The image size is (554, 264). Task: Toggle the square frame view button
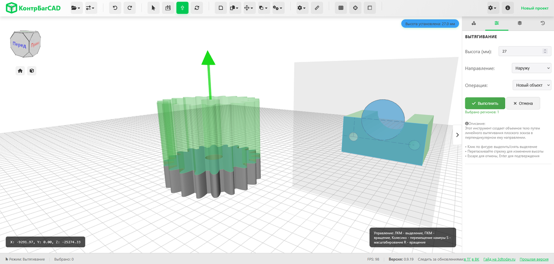click(369, 8)
